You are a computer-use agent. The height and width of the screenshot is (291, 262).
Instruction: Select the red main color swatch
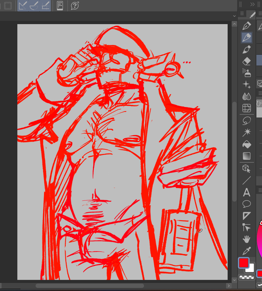[243, 263]
